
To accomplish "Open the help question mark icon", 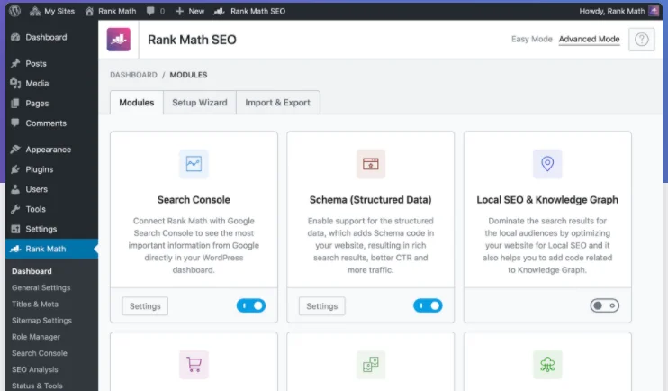I will click(641, 40).
